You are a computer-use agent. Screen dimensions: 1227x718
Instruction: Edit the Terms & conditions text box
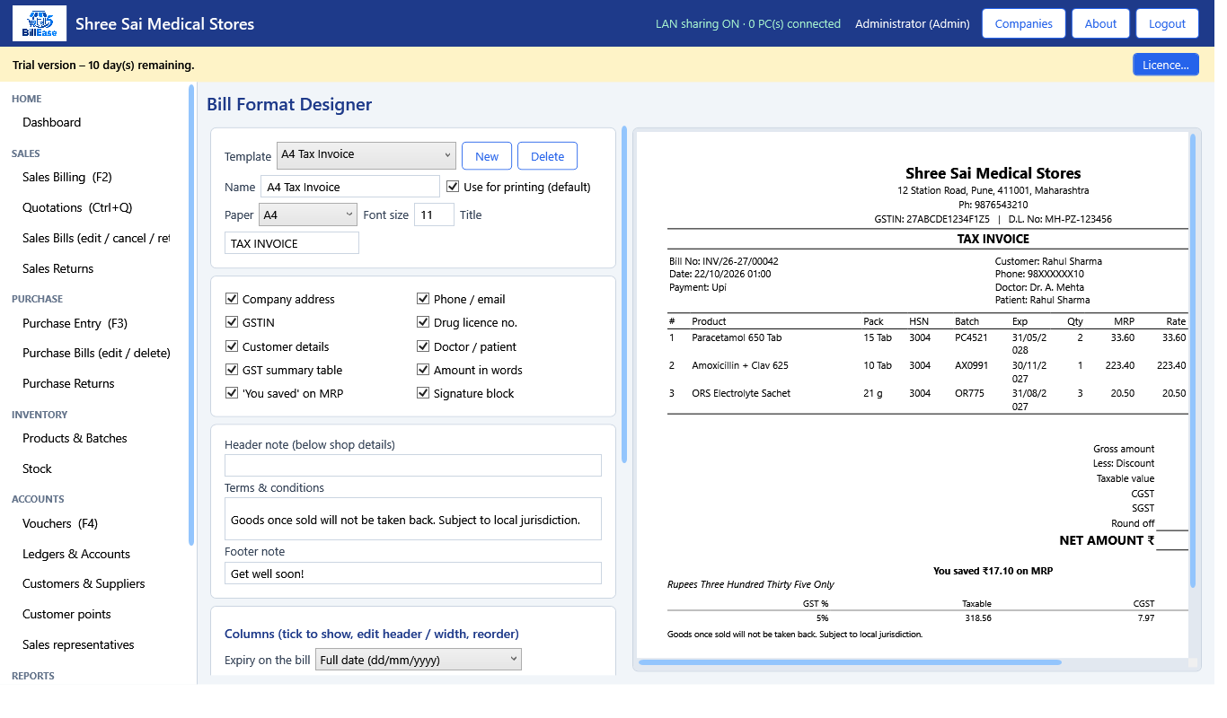pyautogui.click(x=413, y=519)
